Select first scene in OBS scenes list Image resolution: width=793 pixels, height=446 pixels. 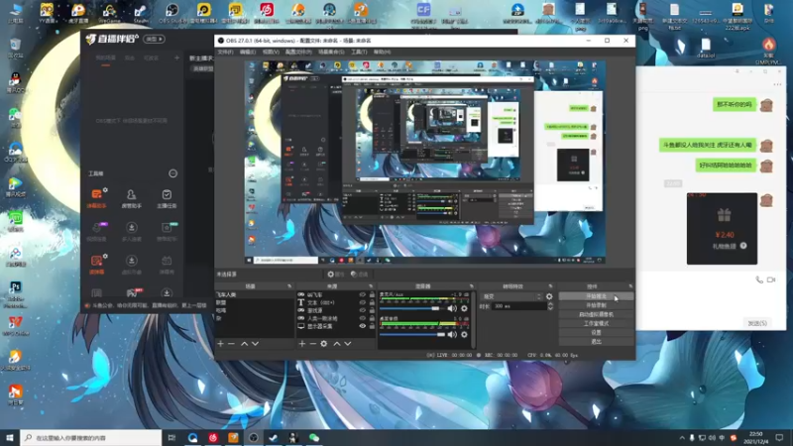(255, 294)
